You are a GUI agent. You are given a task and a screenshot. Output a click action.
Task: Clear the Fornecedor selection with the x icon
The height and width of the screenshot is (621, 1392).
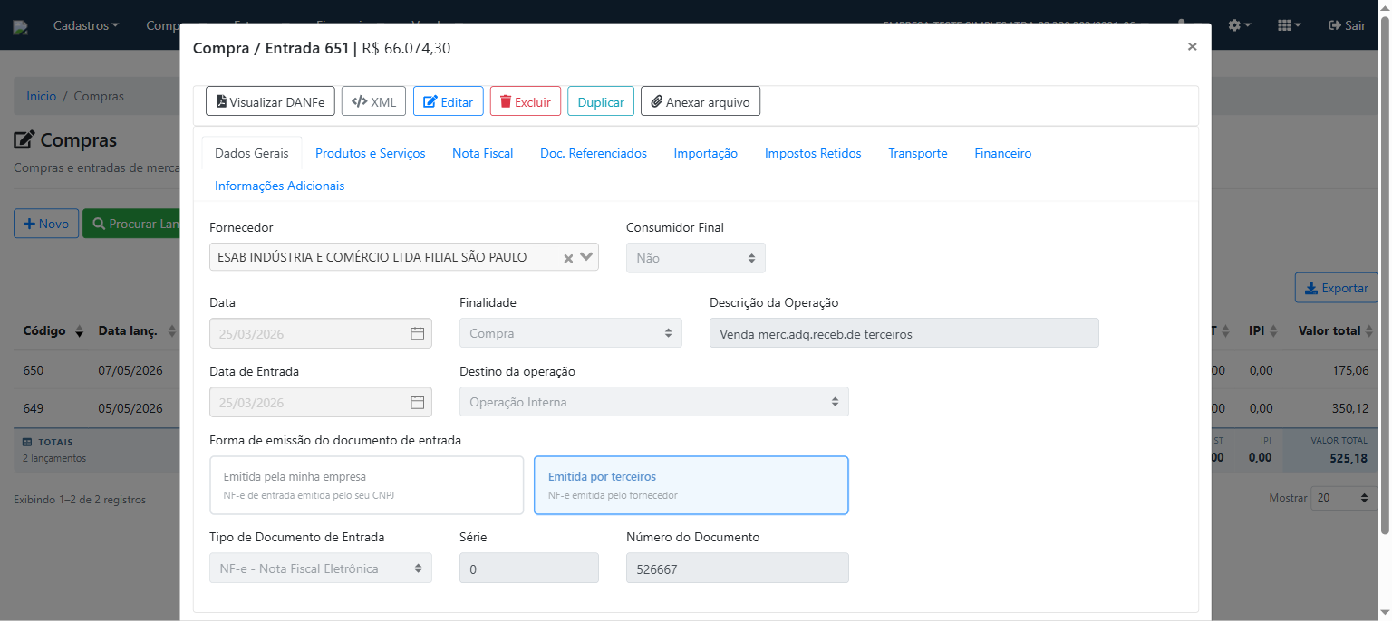[568, 258]
